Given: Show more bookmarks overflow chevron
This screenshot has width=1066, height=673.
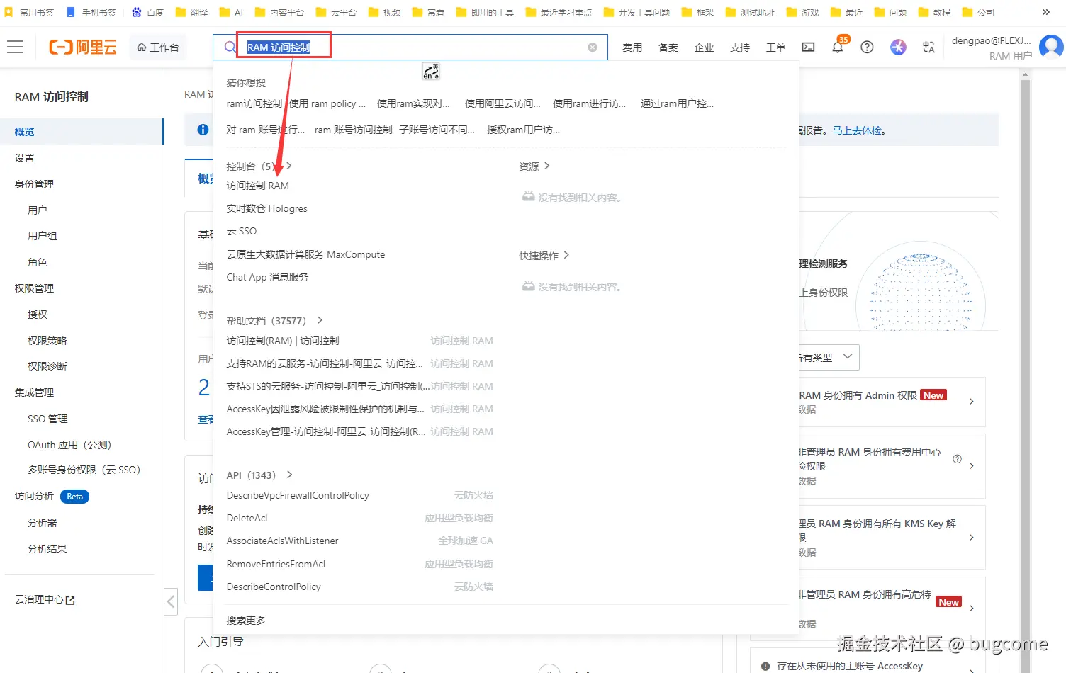Looking at the screenshot, I should coord(1046,12).
